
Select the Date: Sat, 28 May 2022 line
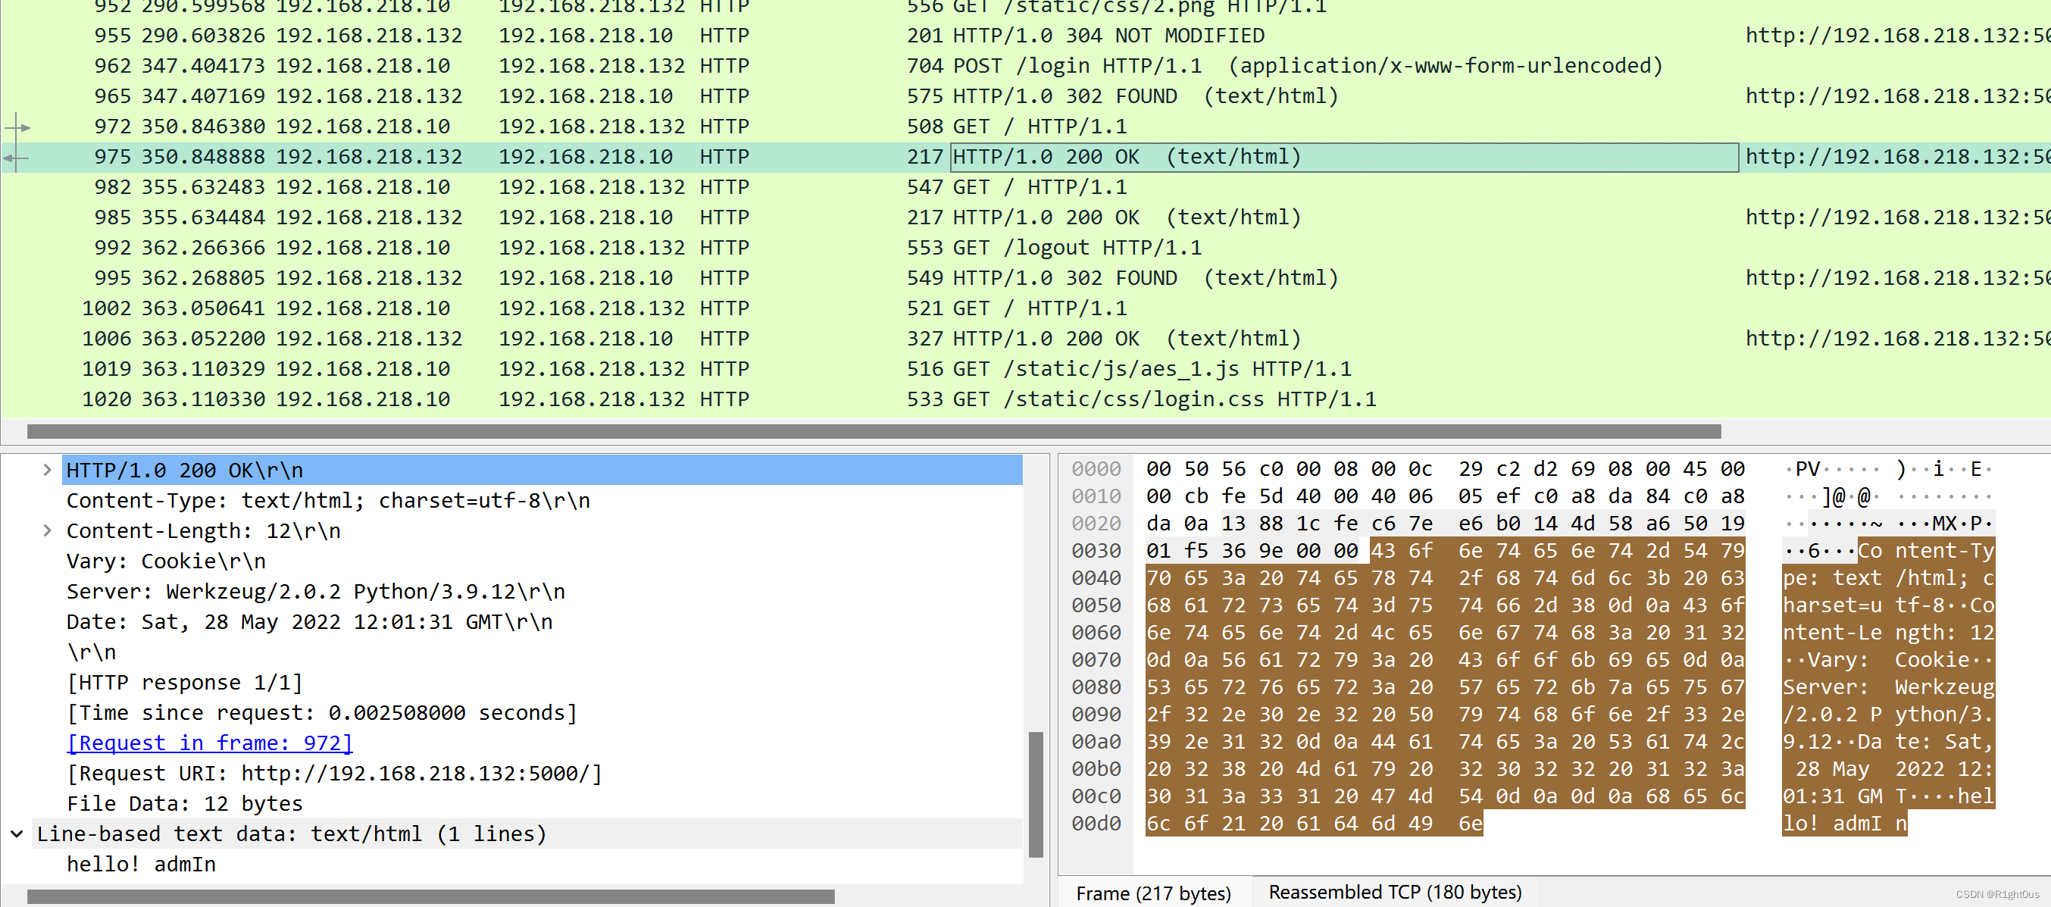point(309,622)
